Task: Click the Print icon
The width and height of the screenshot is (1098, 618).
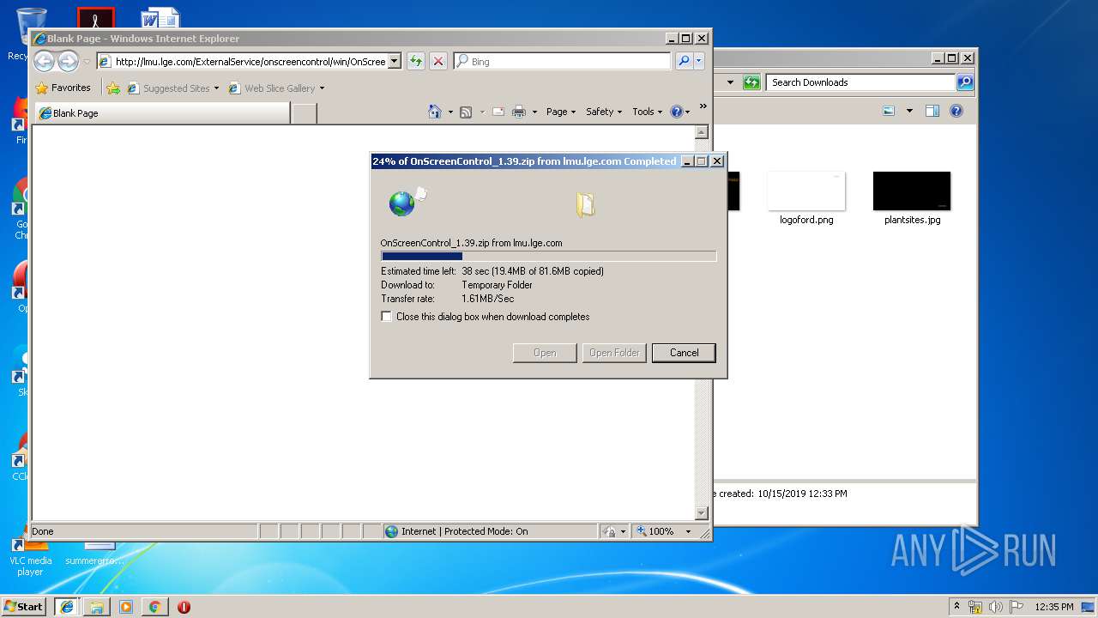Action: click(x=519, y=112)
